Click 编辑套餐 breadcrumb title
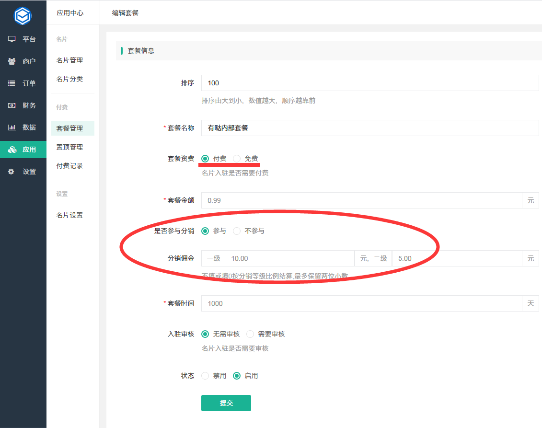 tap(125, 13)
